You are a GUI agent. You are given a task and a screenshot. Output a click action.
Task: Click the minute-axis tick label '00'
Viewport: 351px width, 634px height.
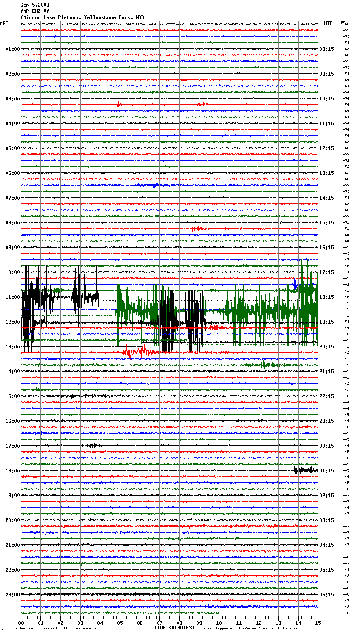[21, 622]
